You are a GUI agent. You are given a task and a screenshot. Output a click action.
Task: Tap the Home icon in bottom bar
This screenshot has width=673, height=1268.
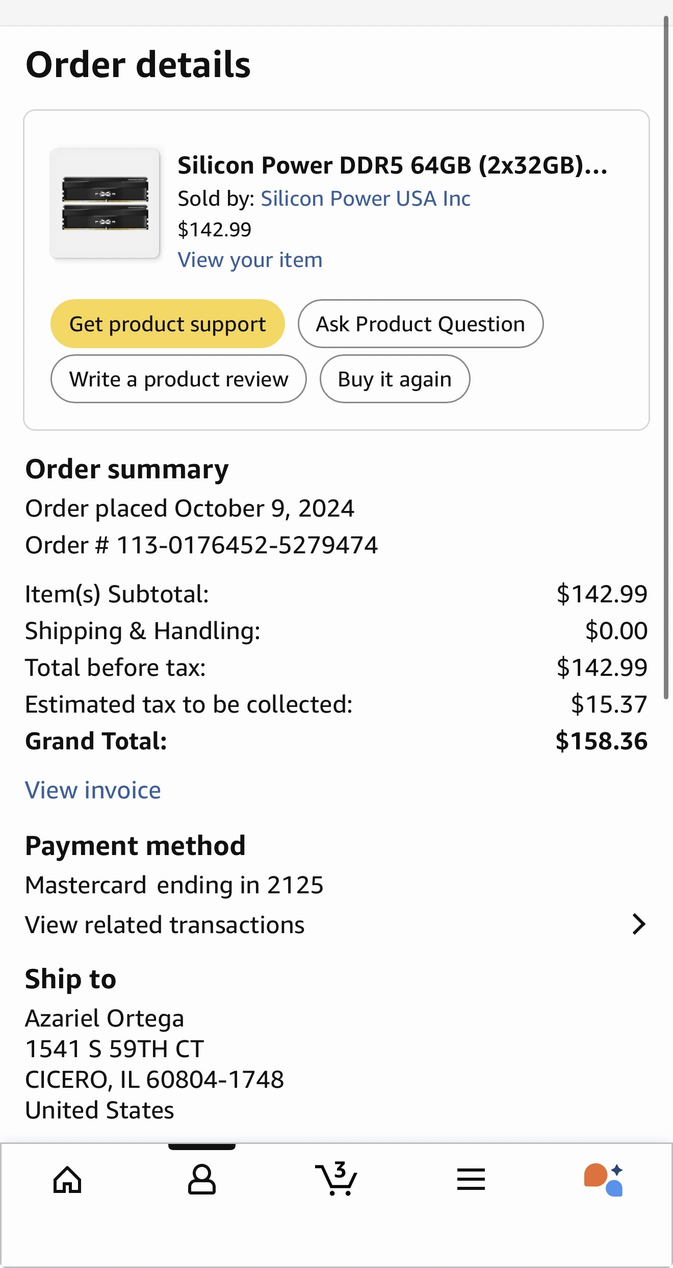click(x=67, y=1180)
